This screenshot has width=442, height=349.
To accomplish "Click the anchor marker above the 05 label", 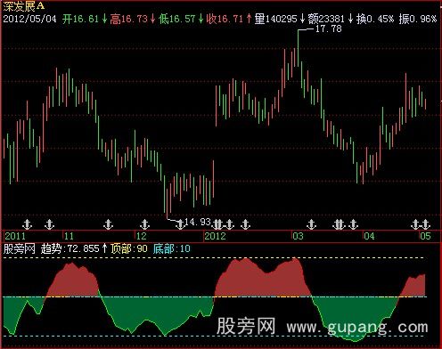I will (426, 224).
